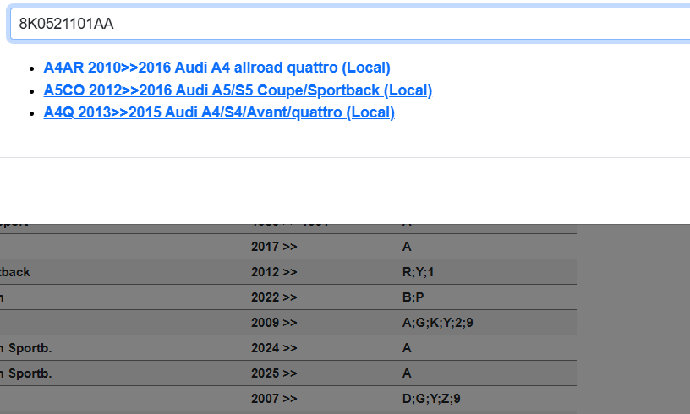Open the A5CO Audi A5/S5 Coupe/Sportback link

coord(238,90)
